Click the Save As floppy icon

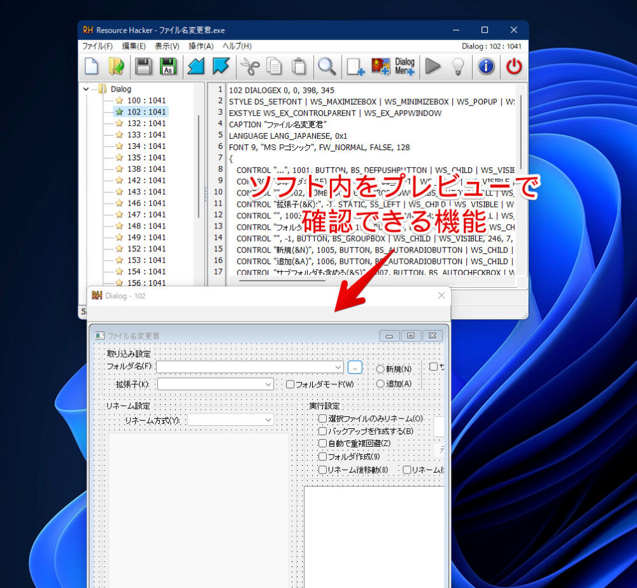coord(168,66)
